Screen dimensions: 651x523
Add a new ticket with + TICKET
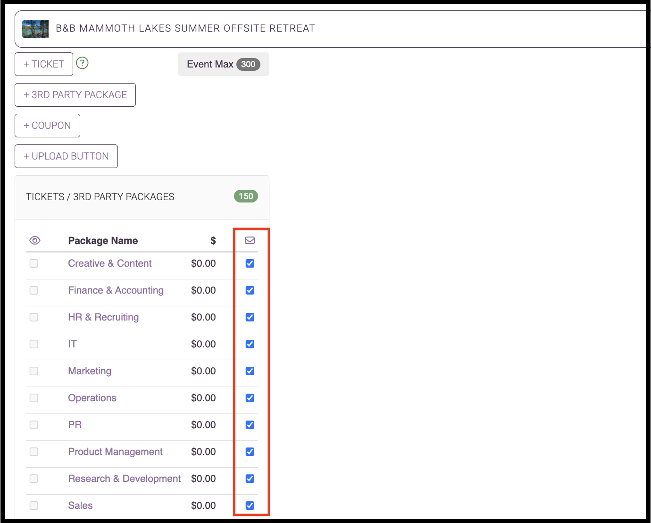click(x=44, y=64)
